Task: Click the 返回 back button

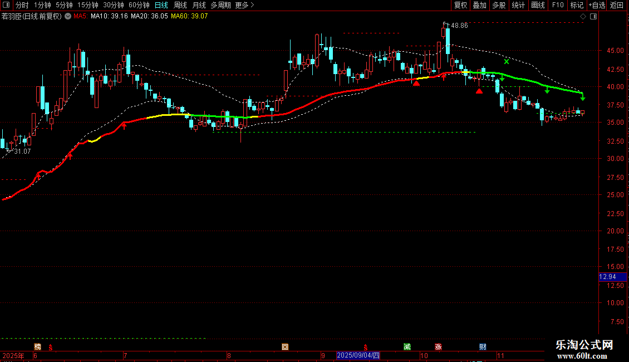Action: click(x=617, y=5)
